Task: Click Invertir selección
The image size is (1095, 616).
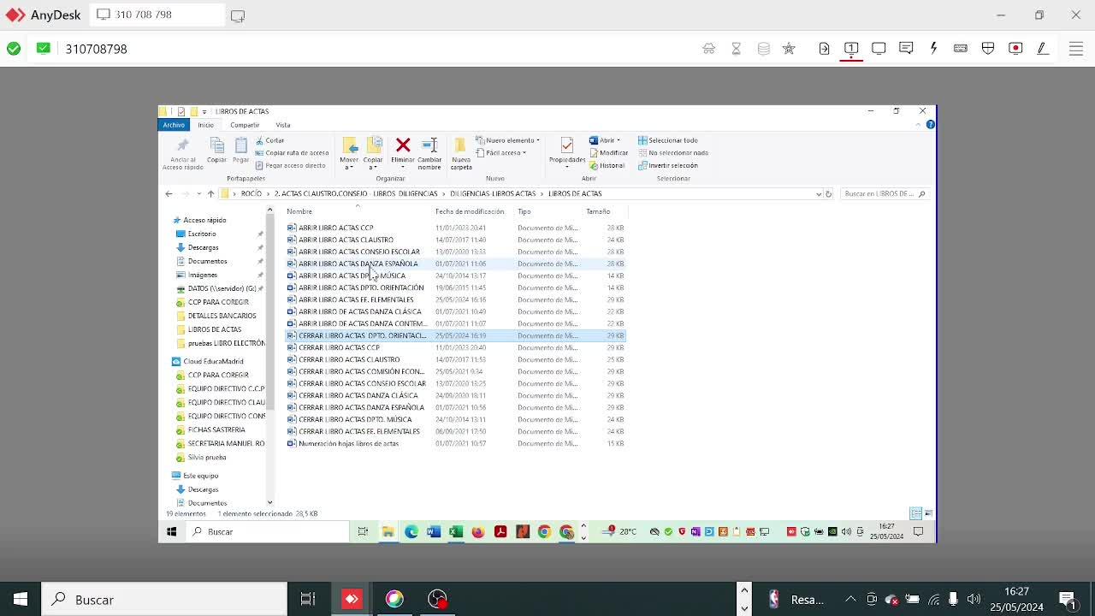Action: tap(668, 166)
